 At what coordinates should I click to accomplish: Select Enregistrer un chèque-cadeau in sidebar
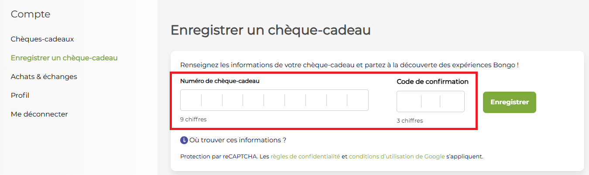(x=64, y=58)
